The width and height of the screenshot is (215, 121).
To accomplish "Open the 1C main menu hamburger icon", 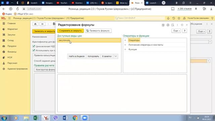I will (9, 18).
